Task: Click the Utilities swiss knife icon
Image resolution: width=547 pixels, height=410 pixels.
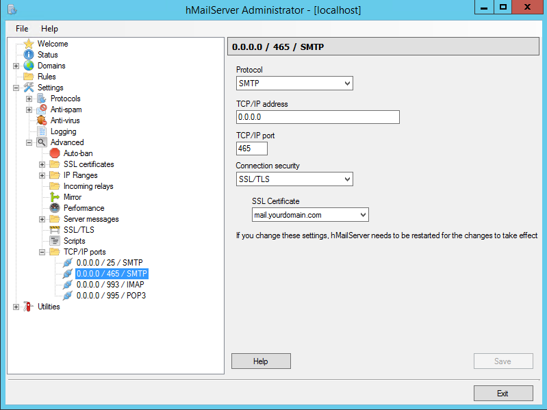Action: click(29, 307)
